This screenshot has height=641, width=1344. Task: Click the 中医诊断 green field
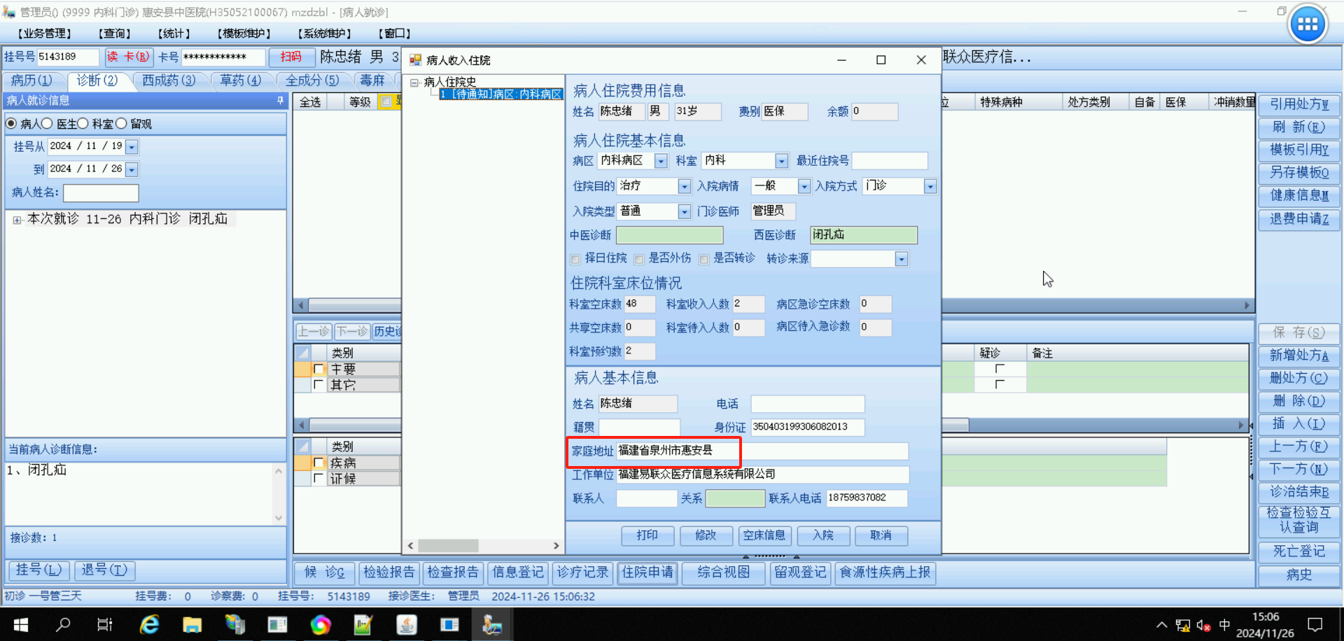click(x=669, y=235)
